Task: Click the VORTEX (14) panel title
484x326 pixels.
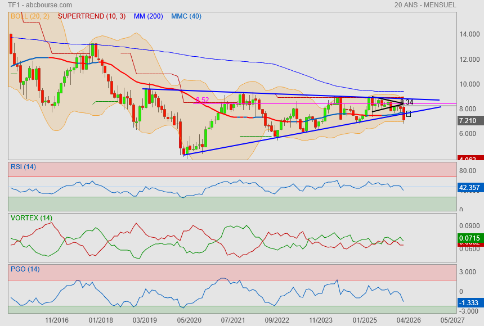Action: [x=32, y=218]
